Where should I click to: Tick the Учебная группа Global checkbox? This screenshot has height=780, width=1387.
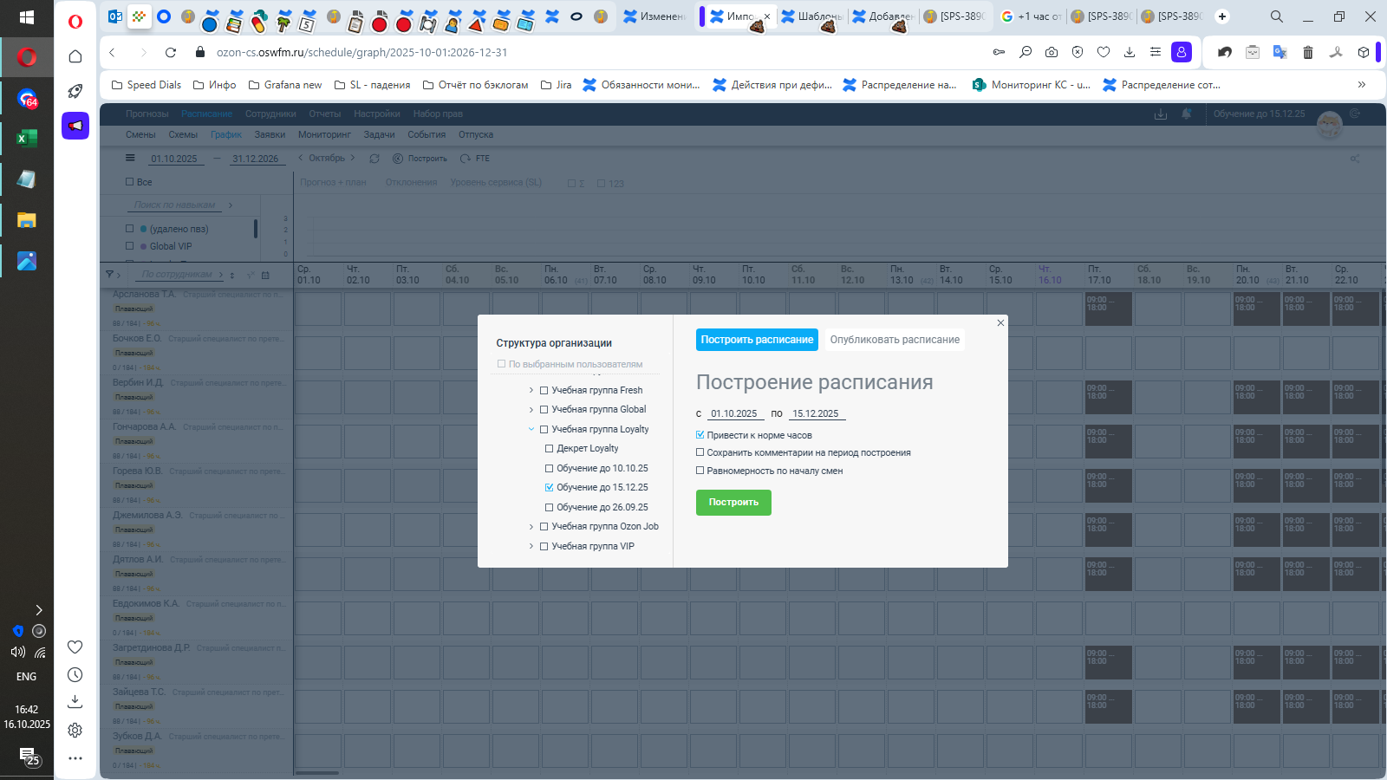pyautogui.click(x=544, y=410)
